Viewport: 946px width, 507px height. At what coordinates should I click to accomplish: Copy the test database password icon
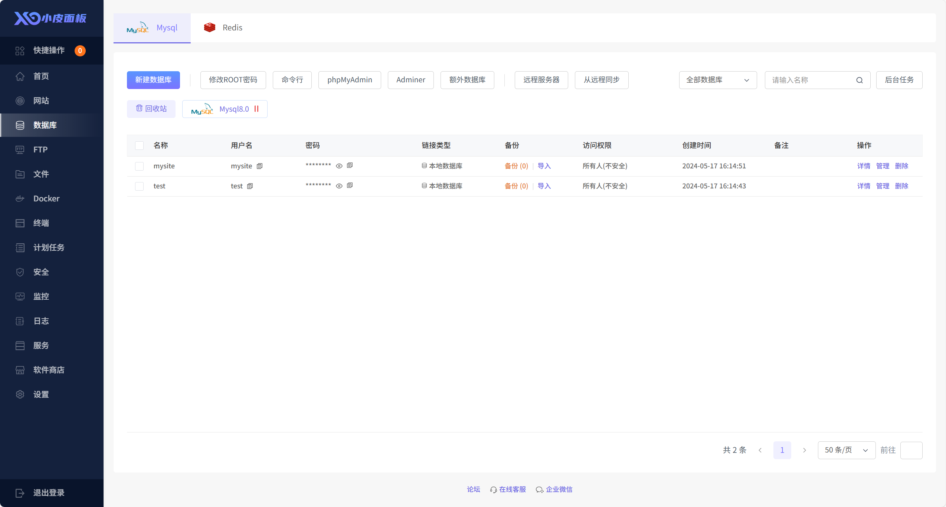pyautogui.click(x=350, y=185)
